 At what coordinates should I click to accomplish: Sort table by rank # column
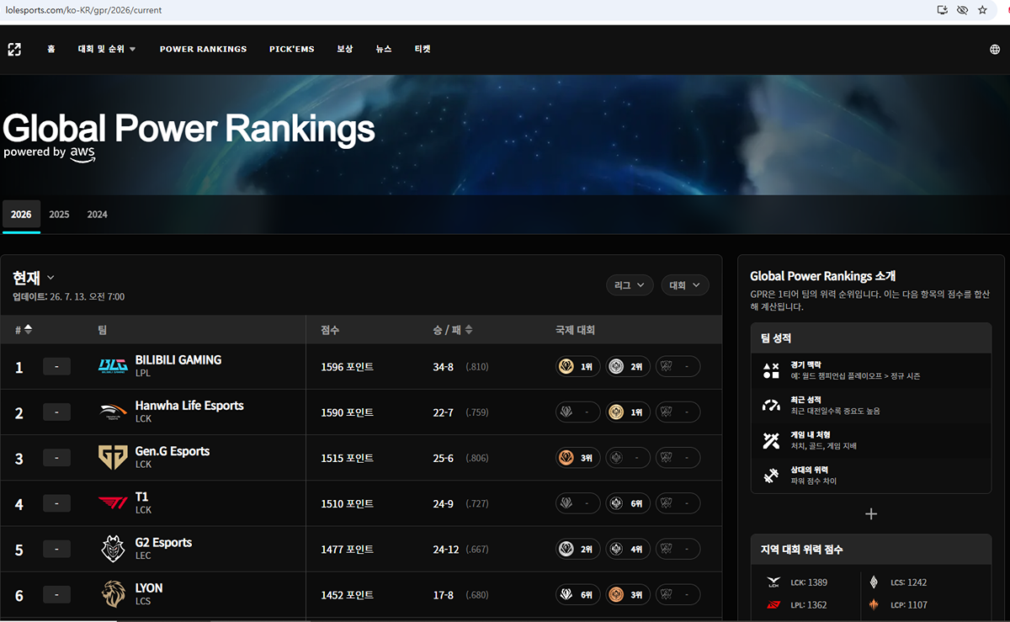pyautogui.click(x=24, y=330)
